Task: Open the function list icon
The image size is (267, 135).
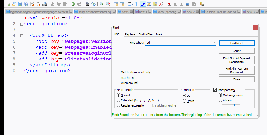Action: (x=161, y=4)
